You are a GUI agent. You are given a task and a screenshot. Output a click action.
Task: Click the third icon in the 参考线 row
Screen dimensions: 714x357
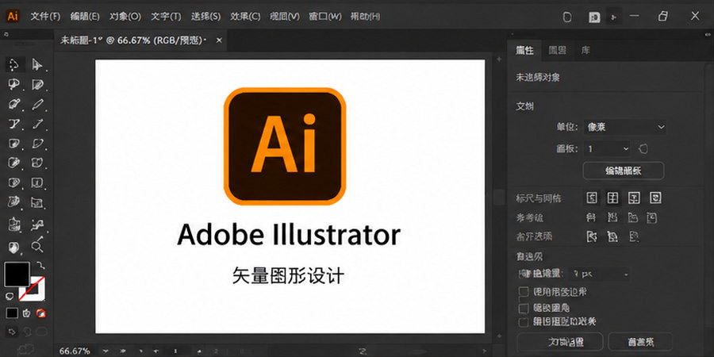coord(632,217)
